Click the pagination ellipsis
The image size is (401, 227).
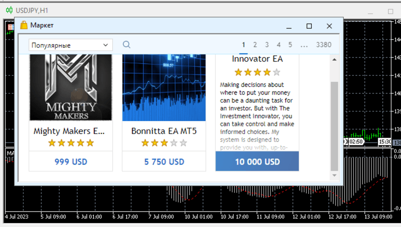pos(304,45)
